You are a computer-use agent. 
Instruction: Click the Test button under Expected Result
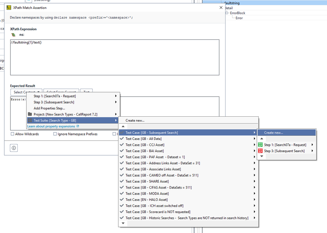(x=86, y=92)
